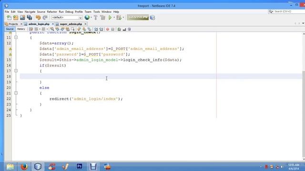Open Photoshop from the taskbar
The width and height of the screenshot is (305, 171).
(80, 166)
